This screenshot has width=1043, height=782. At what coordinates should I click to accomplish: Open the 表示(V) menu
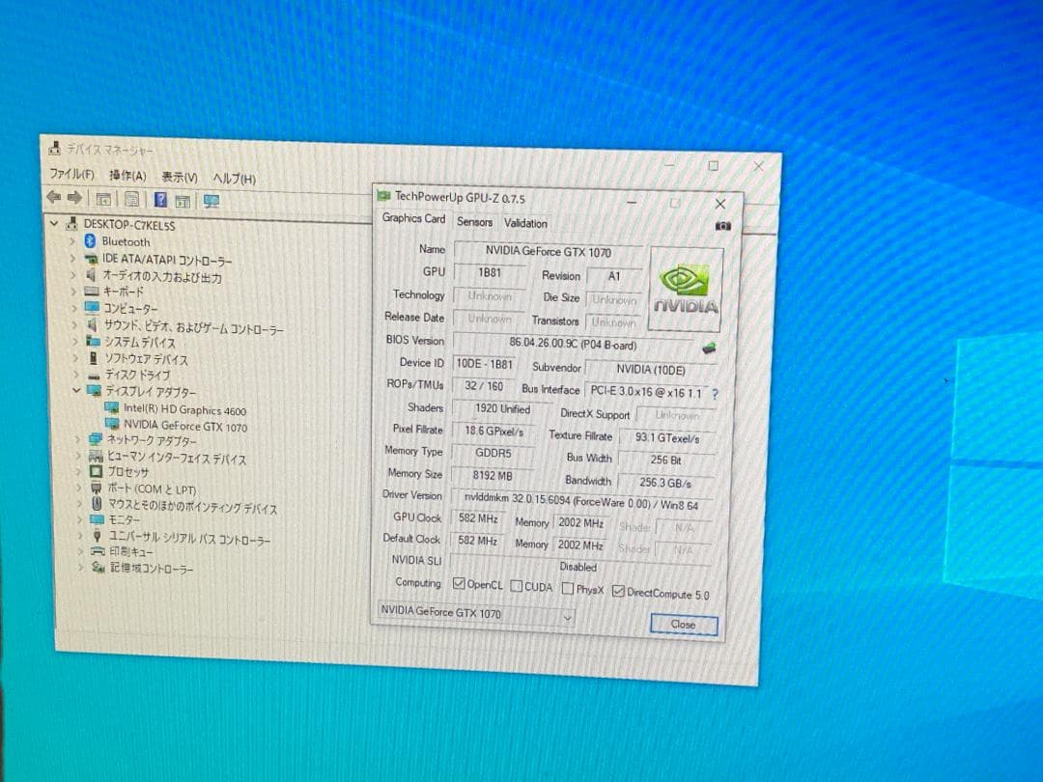click(x=180, y=177)
